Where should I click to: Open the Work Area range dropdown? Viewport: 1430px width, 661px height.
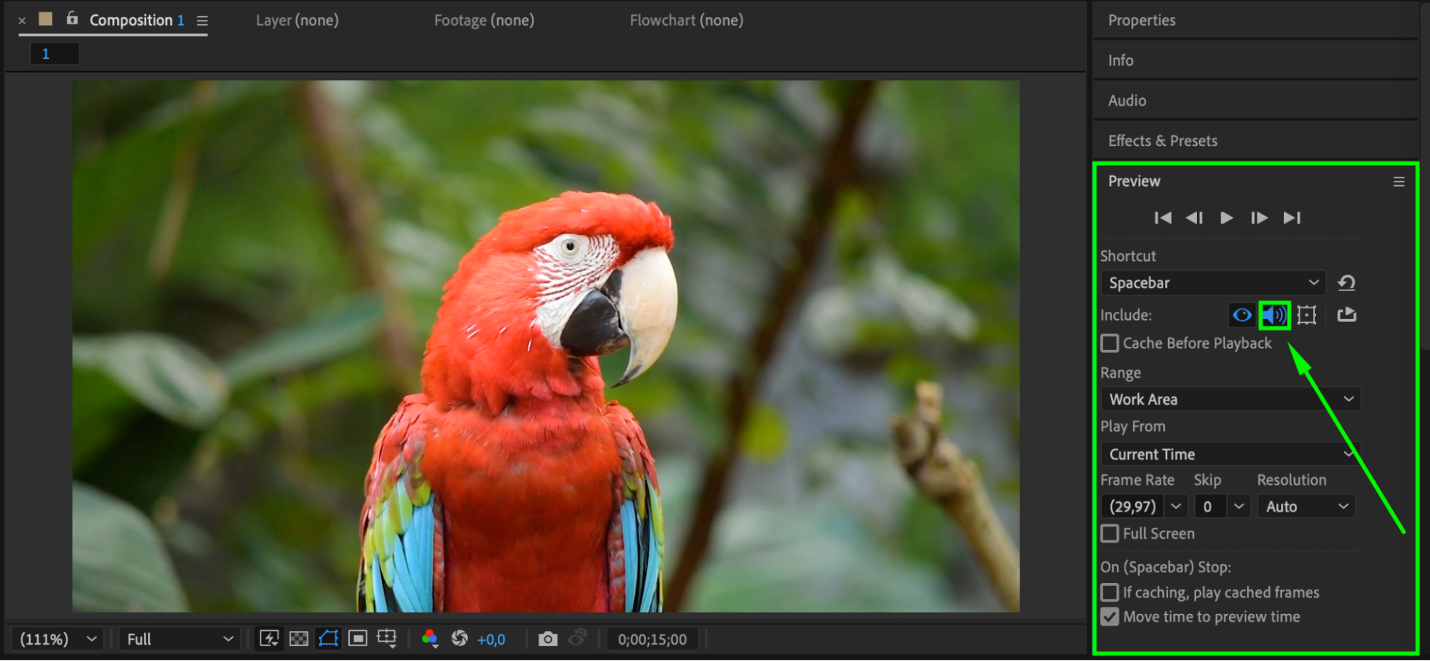[1230, 399]
